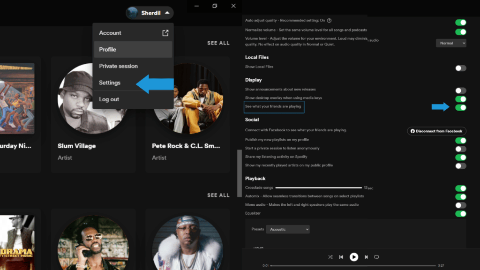Select Profile in the user menu

tap(133, 49)
